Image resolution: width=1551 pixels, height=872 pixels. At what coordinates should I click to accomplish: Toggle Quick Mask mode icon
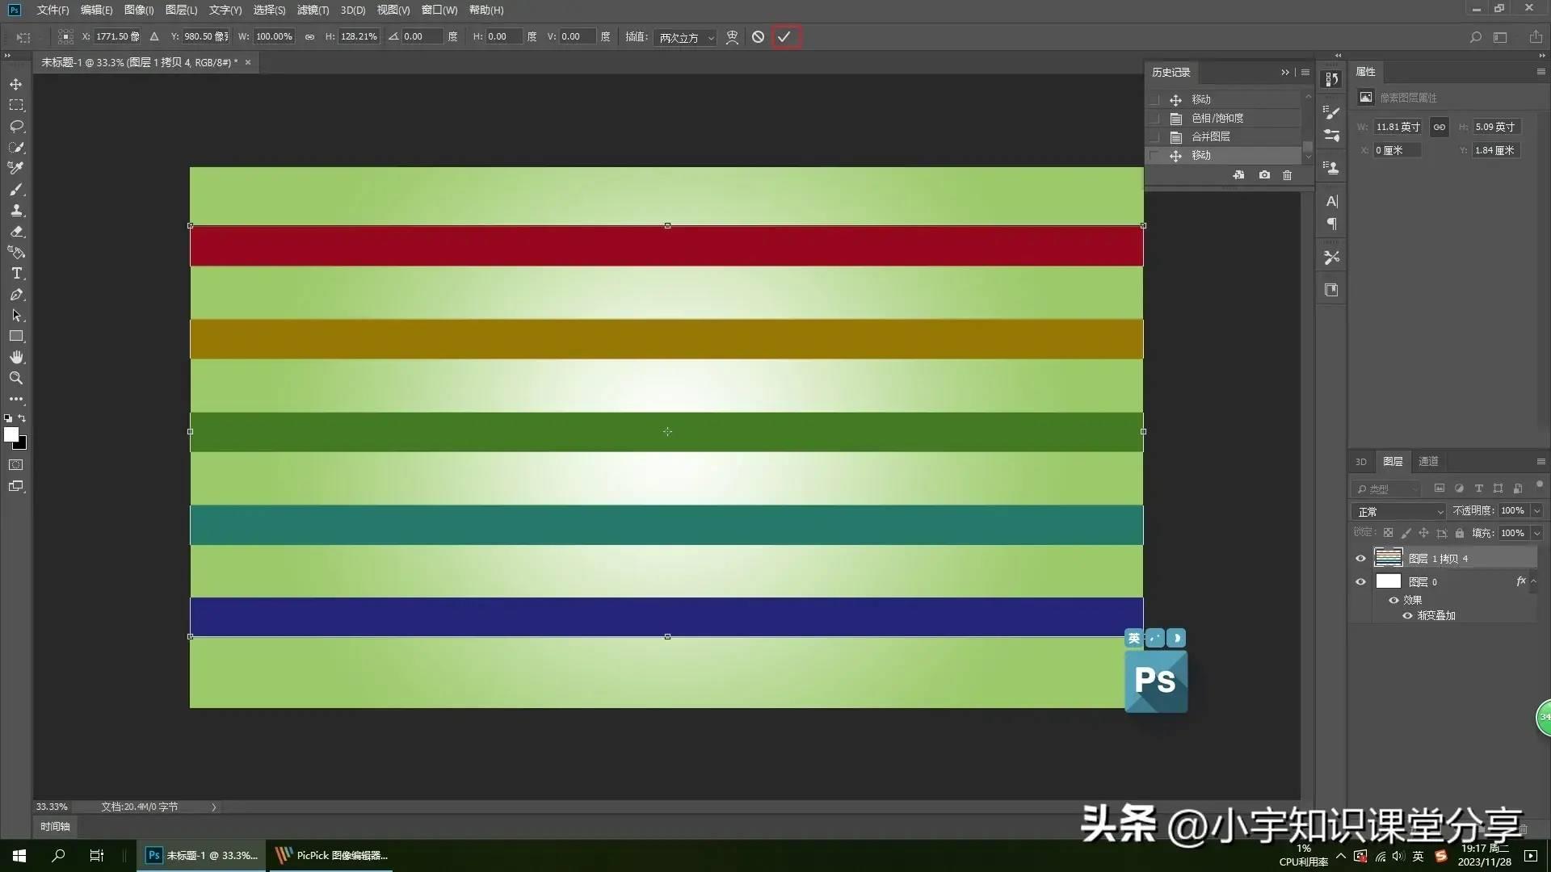16,465
